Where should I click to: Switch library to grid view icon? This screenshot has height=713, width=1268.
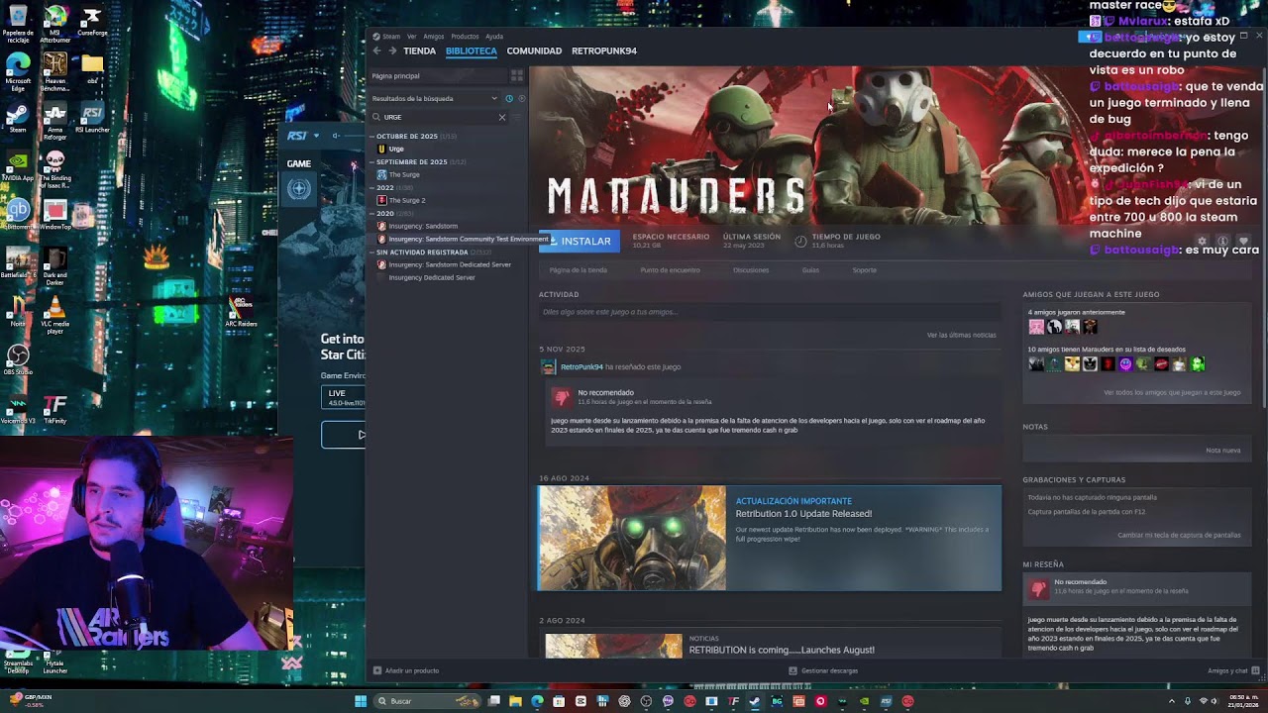(x=516, y=75)
